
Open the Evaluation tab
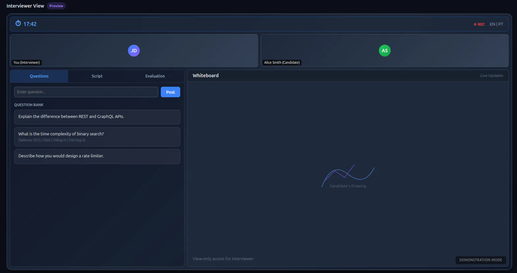155,76
